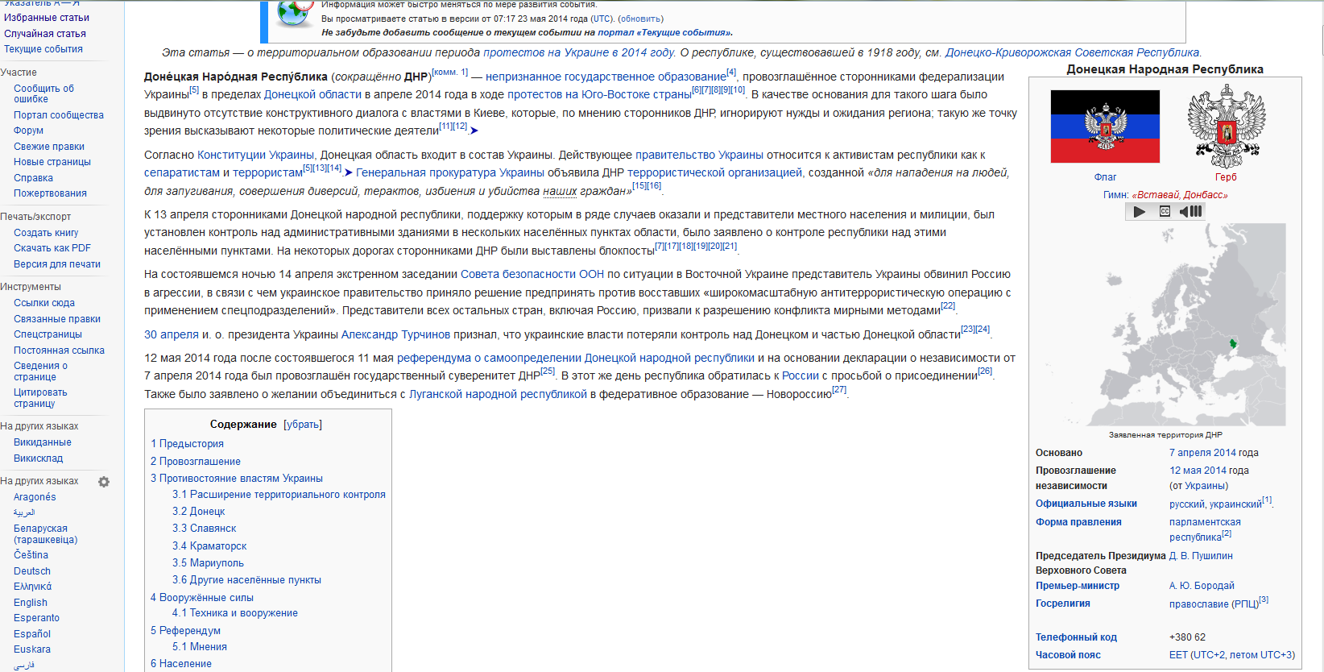Open Совета безопасности ООН link
The width and height of the screenshot is (1324, 672).
(x=532, y=274)
